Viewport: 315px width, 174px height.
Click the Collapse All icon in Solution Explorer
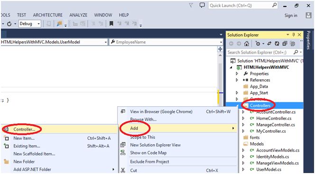point(285,44)
